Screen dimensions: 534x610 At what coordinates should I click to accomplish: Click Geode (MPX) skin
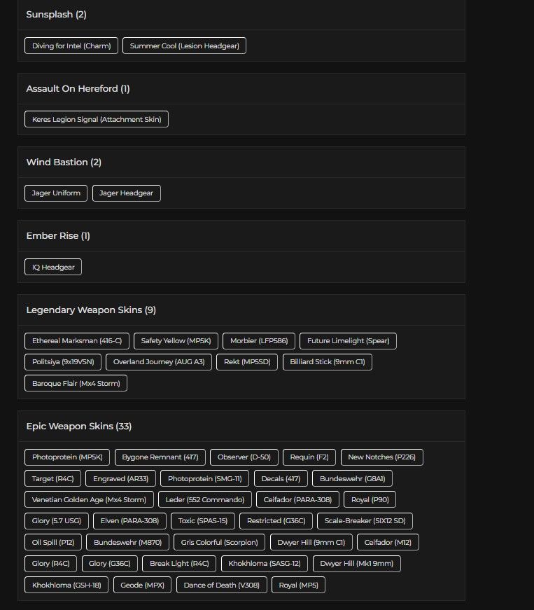click(x=142, y=585)
